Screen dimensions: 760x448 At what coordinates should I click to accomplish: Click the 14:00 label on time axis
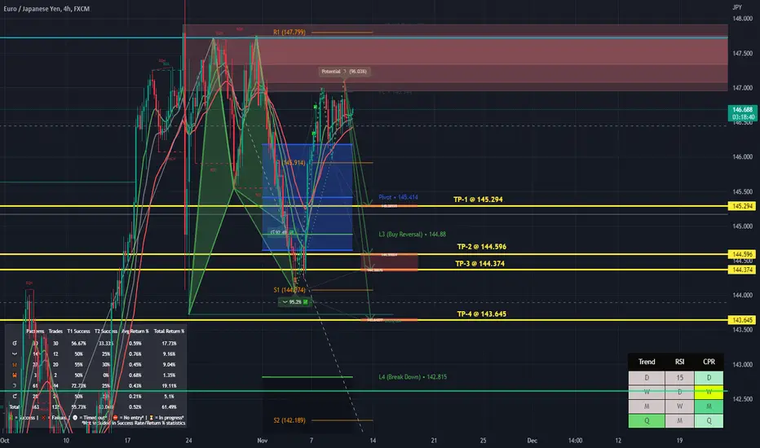tap(576, 440)
